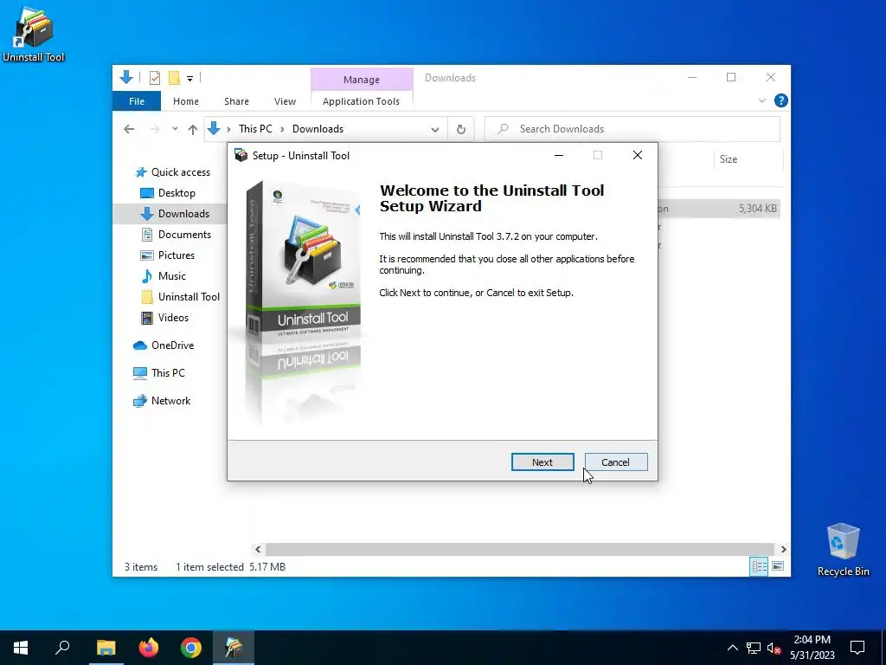
Task: Select the Uninstall Tool setup taskbar icon
Action: tap(234, 648)
